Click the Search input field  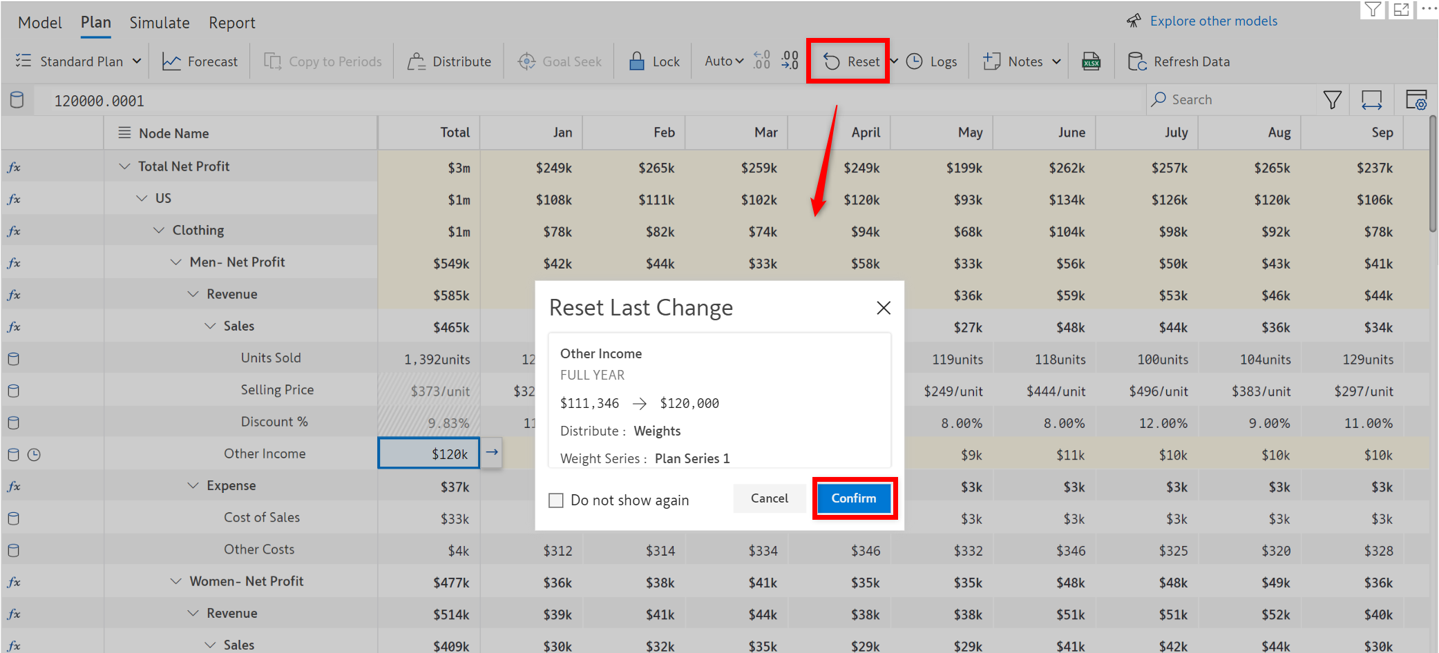point(1237,100)
